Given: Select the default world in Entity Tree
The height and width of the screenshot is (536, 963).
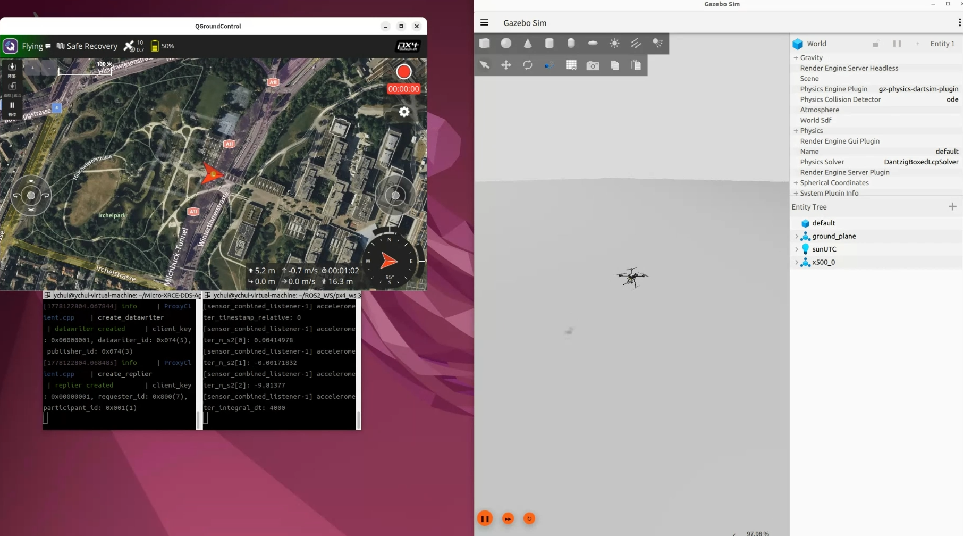Looking at the screenshot, I should click(876, 223).
